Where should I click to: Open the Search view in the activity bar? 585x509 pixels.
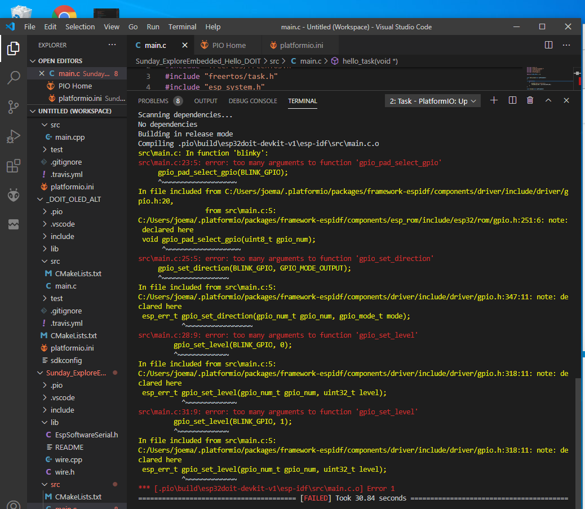(x=14, y=78)
